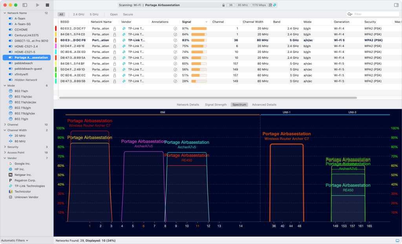The height and width of the screenshot is (244, 402).
Task: Click the display icon in the bottom-right status bar
Action: coord(397,241)
